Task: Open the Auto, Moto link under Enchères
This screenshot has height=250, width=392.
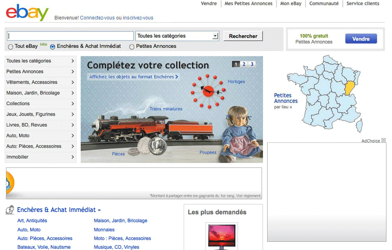Action: pyautogui.click(x=29, y=229)
